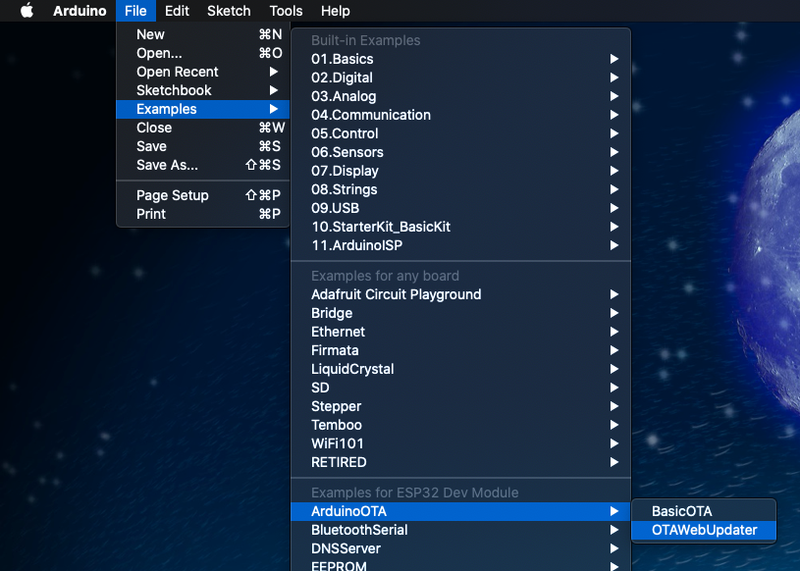
Task: Expand the RETIRED examples submenu
Action: pos(460,462)
